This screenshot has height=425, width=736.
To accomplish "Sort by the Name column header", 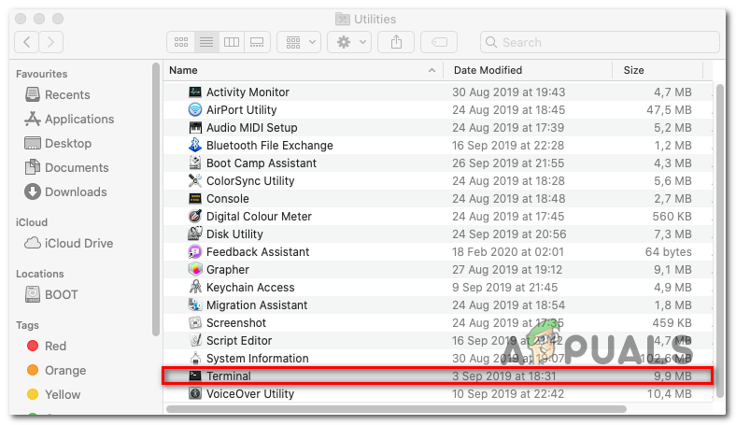I will point(183,70).
